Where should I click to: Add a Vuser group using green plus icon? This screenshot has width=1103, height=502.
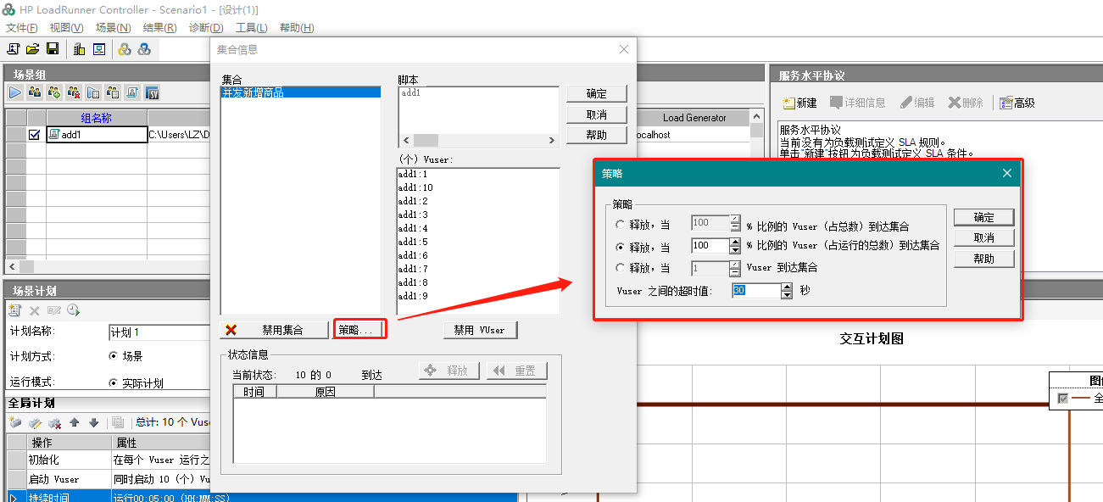tap(53, 92)
